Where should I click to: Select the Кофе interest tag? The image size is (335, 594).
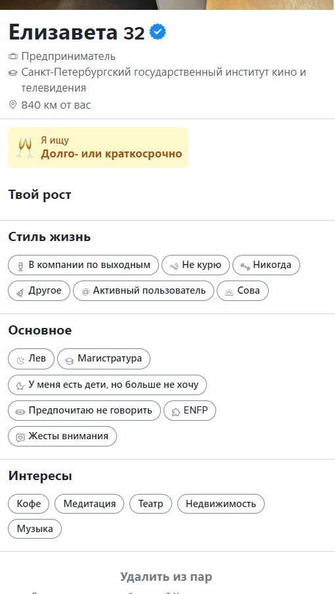29,504
